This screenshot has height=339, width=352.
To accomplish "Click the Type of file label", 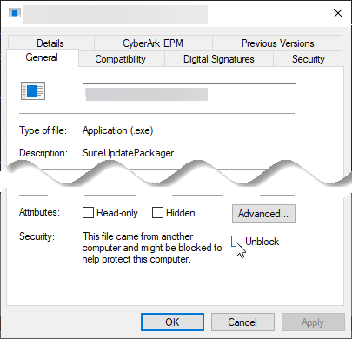I will tap(43, 130).
